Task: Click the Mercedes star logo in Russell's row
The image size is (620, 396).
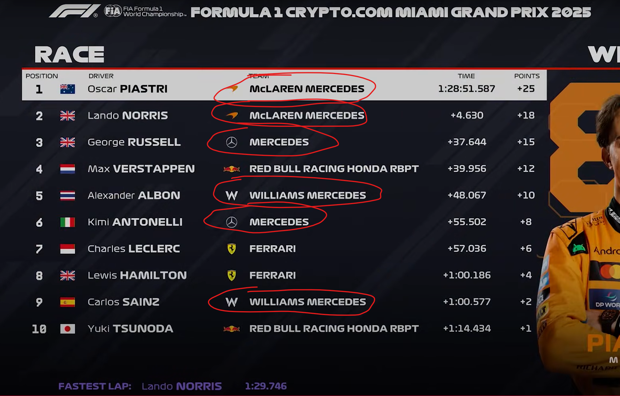Action: pos(231,142)
